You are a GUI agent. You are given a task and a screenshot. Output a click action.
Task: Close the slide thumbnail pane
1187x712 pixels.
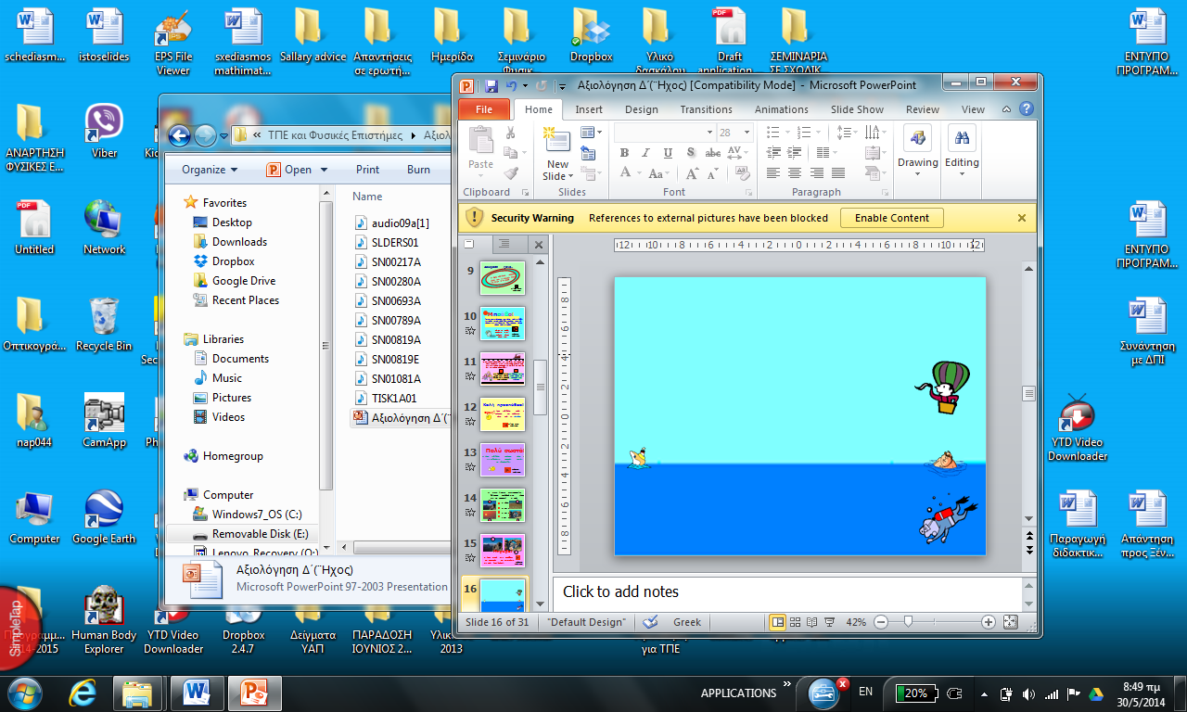click(538, 245)
